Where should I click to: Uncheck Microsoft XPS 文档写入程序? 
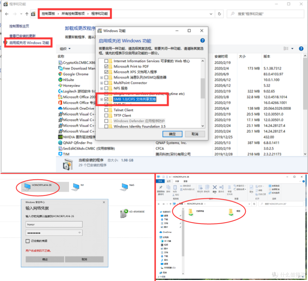pyautogui.click(x=106, y=72)
